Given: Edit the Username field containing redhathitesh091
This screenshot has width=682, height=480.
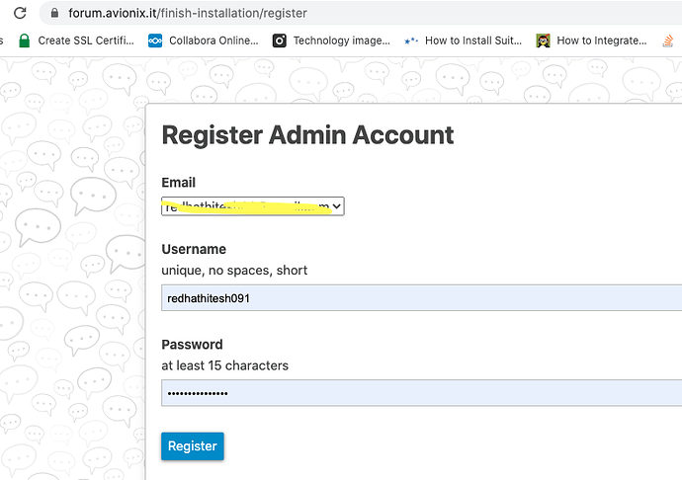Looking at the screenshot, I should coord(421,298).
